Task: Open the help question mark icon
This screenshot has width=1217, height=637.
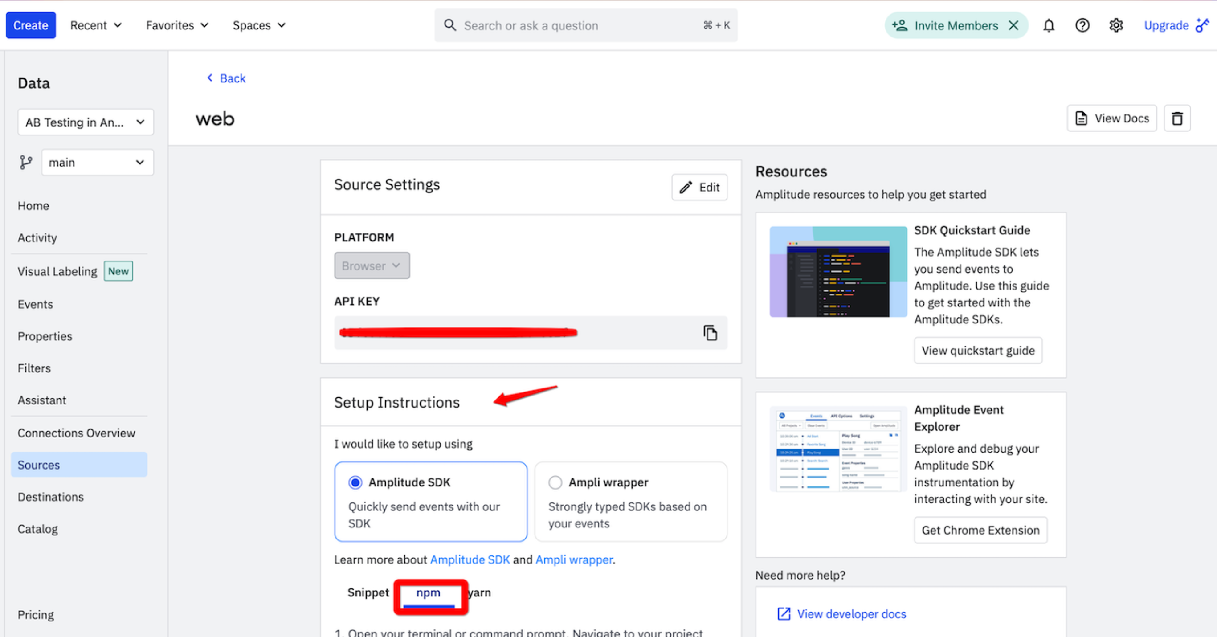Action: coord(1082,25)
